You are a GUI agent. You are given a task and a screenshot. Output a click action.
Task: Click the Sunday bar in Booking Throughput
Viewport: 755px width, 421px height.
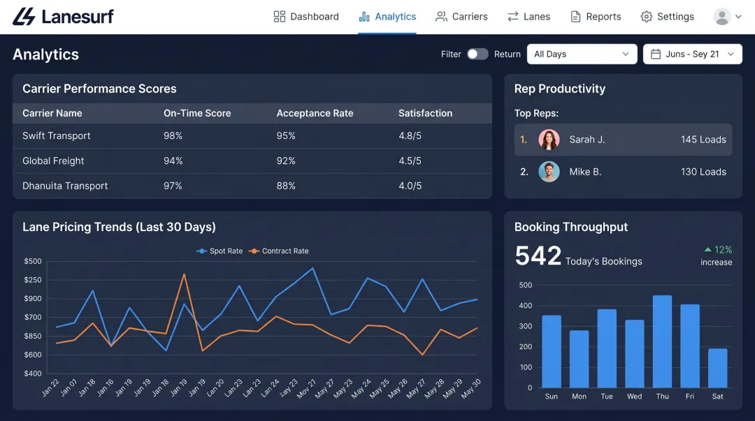(552, 351)
